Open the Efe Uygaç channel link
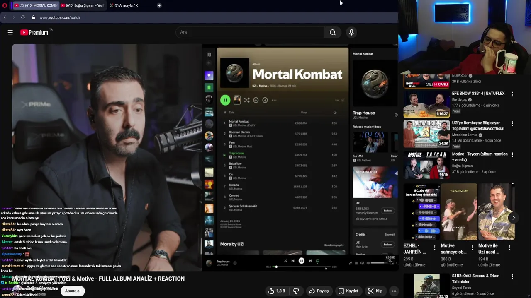This screenshot has height=298, width=531. pyautogui.click(x=460, y=100)
